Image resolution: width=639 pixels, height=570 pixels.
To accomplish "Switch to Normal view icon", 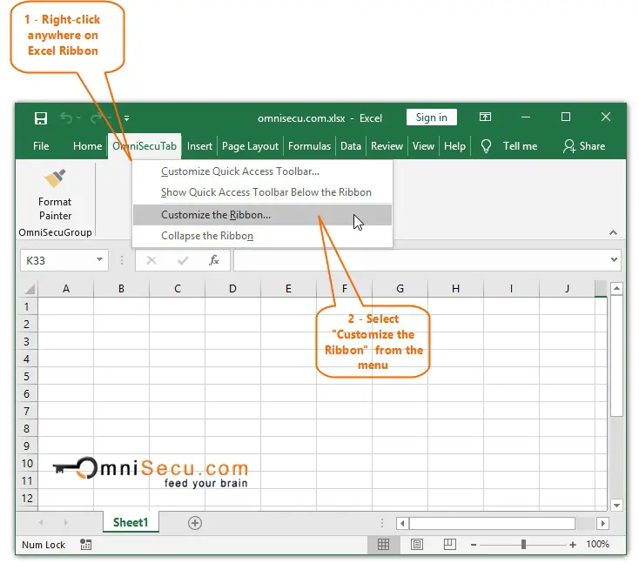I will tap(383, 545).
